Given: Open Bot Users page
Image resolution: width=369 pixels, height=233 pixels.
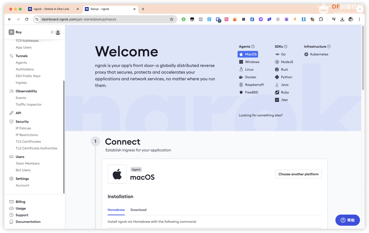Looking at the screenshot, I should pos(23,170).
